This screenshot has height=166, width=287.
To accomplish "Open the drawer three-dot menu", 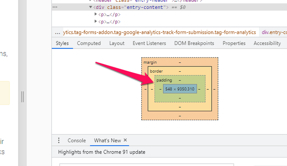I will point(59,140).
